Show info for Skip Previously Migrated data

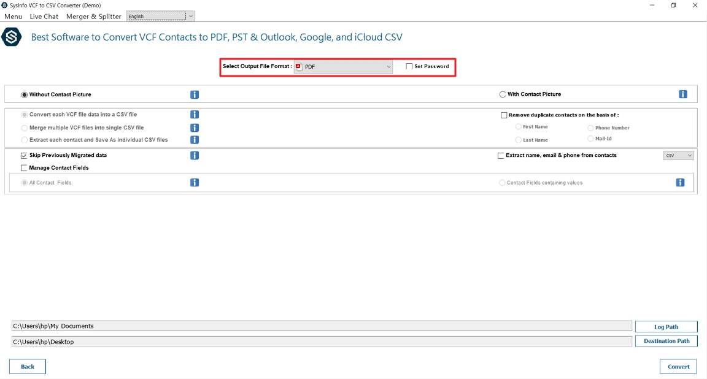click(195, 156)
